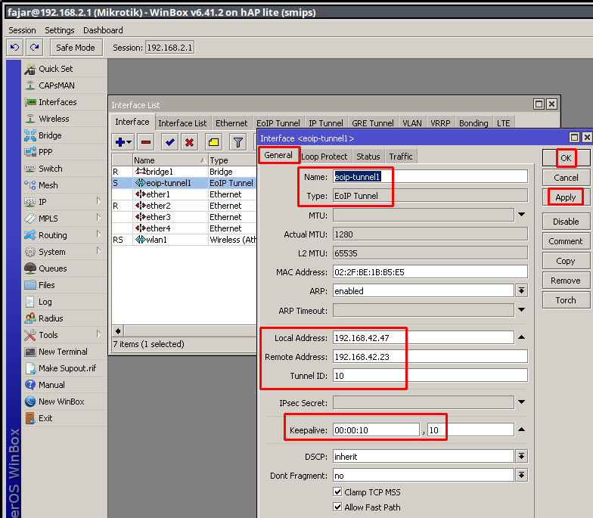Click the Torch button
593x518 pixels.
pyautogui.click(x=566, y=300)
